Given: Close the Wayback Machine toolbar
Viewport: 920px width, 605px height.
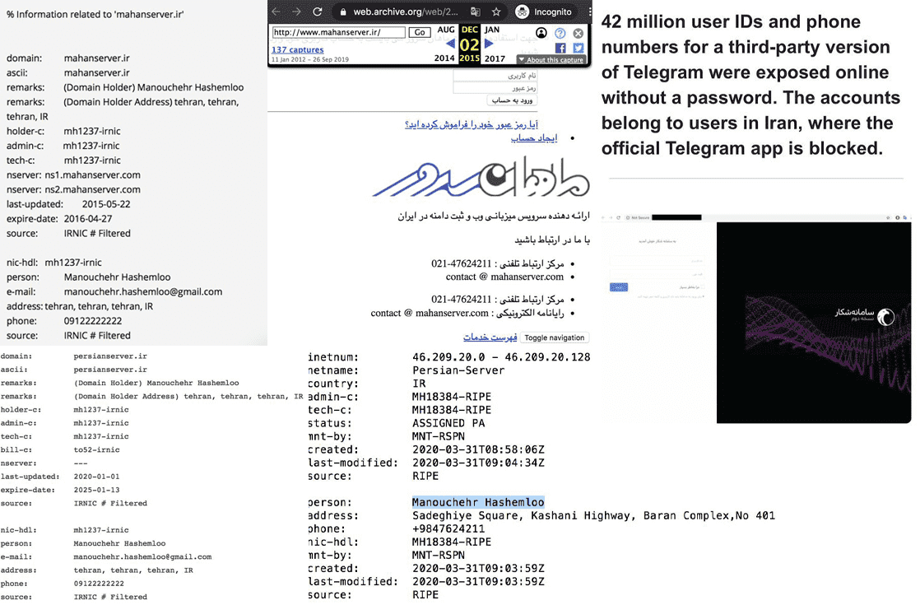Looking at the screenshot, I should (578, 34).
